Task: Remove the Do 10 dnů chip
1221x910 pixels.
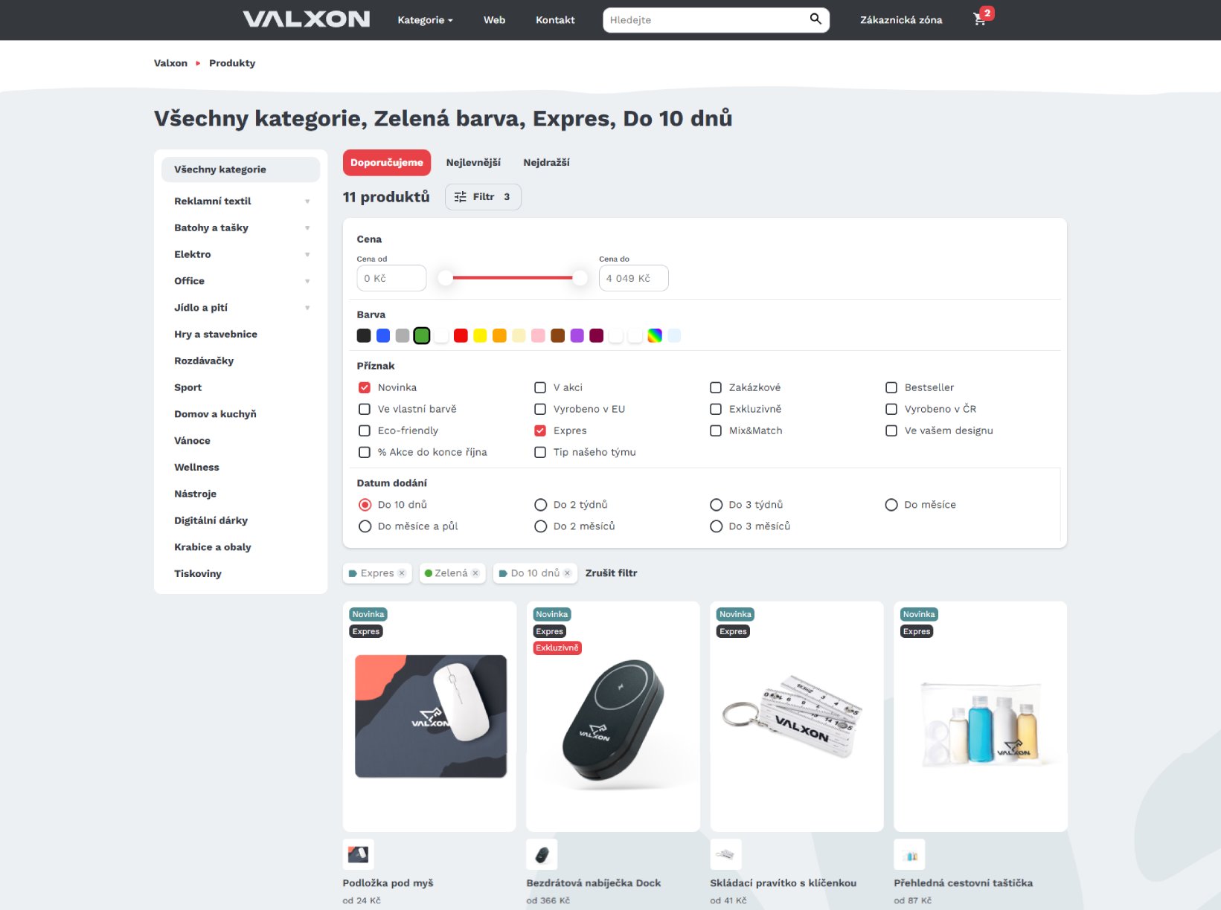Action: (x=567, y=573)
